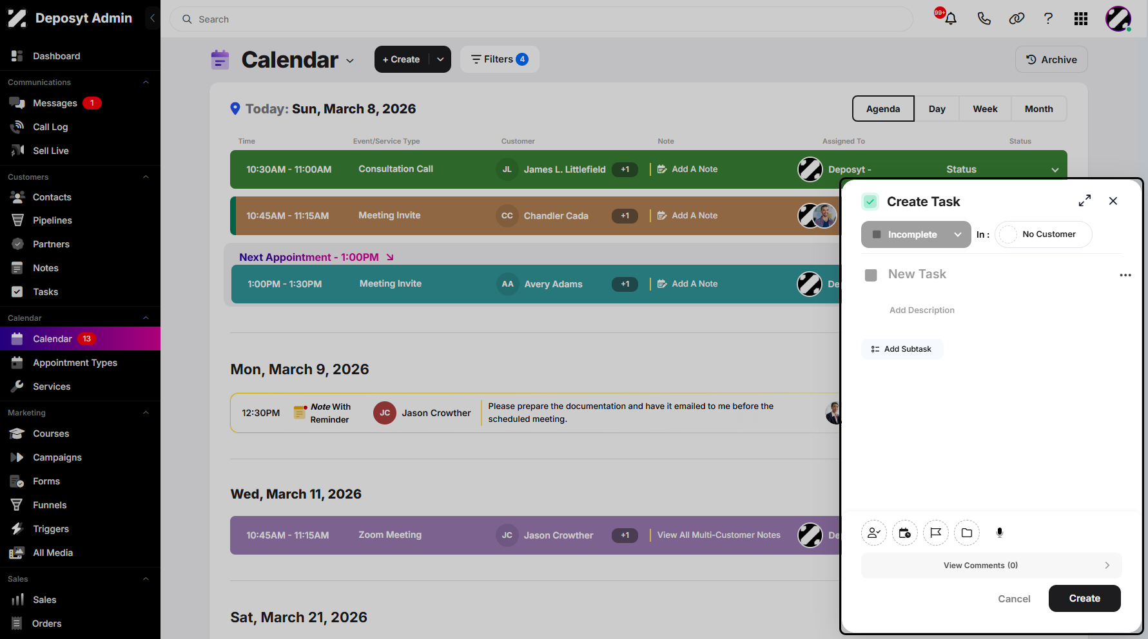Collapse the Communications sidebar section
This screenshot has height=639, width=1148.
click(x=146, y=82)
